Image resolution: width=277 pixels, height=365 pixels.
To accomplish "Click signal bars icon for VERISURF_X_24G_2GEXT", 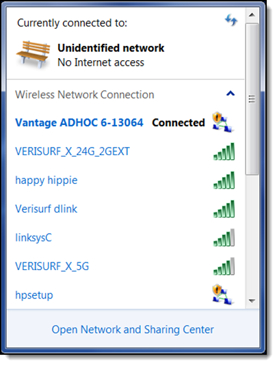I will pyautogui.click(x=224, y=152).
